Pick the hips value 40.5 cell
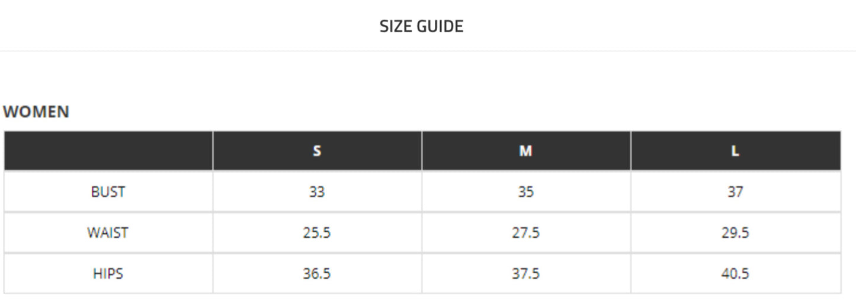The width and height of the screenshot is (856, 303). (735, 273)
